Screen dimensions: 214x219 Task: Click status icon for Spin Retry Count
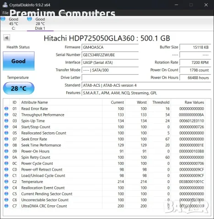click(x=6, y=157)
